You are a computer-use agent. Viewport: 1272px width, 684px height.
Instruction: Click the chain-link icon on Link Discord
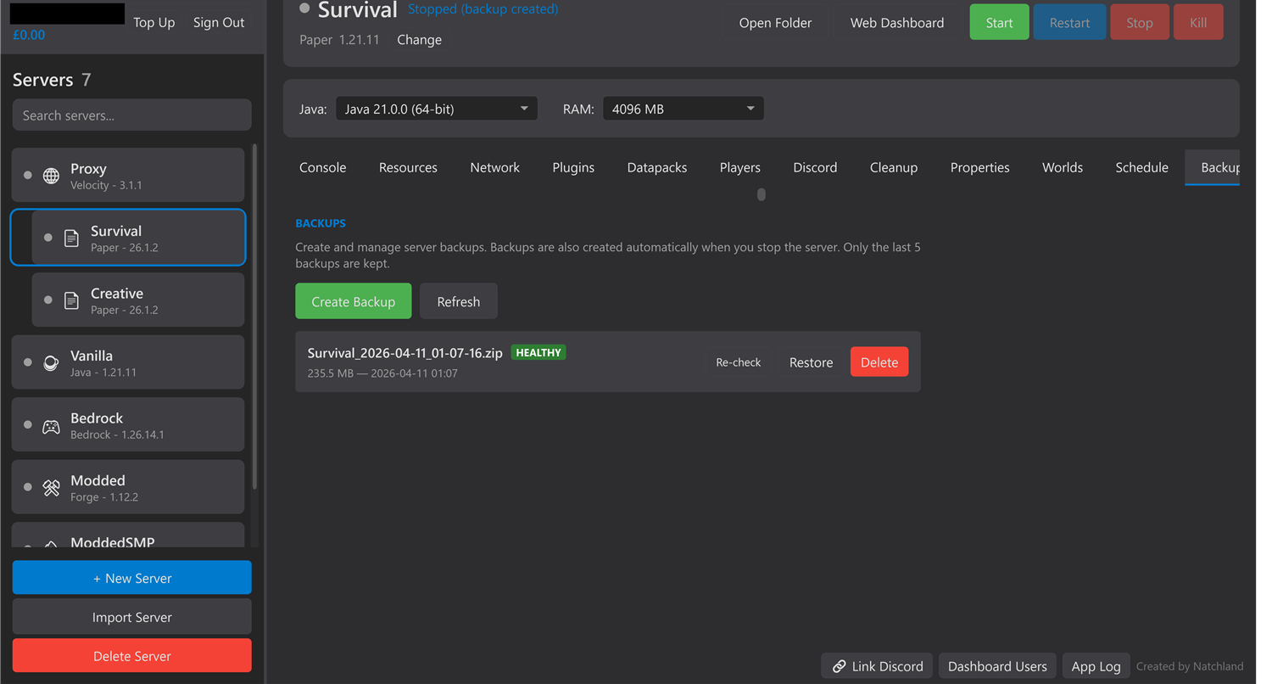pos(840,665)
